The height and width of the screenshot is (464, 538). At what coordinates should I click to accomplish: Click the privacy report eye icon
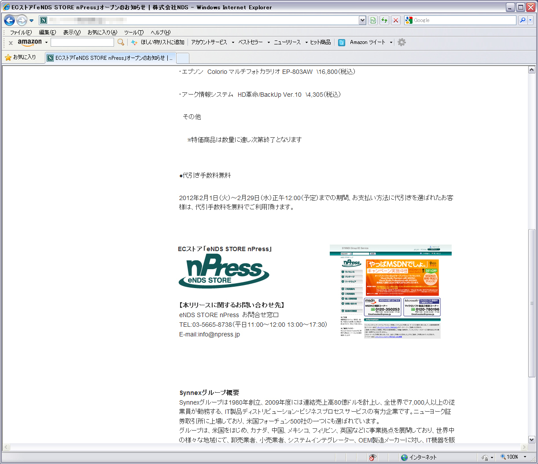point(373,457)
